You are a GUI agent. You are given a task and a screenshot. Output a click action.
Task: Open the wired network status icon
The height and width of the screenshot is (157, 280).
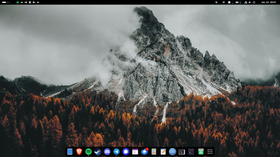[x=246, y=2]
